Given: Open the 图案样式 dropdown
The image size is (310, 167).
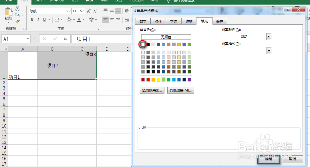Looking at the screenshot, I should [269, 51].
